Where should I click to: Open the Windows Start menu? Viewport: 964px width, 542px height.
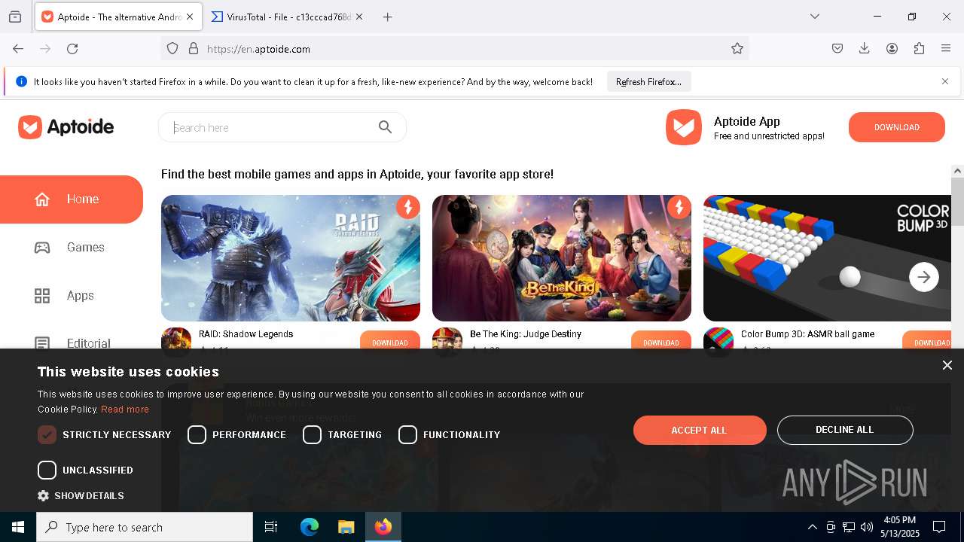coord(18,527)
